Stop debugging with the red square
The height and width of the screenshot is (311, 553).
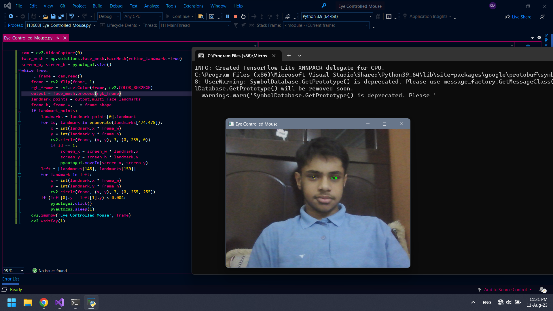236,16
